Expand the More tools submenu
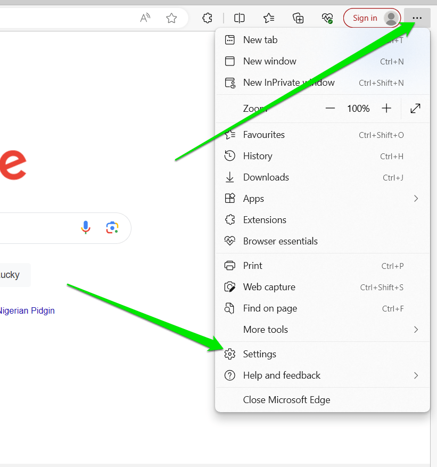The image size is (437, 467). coord(323,330)
